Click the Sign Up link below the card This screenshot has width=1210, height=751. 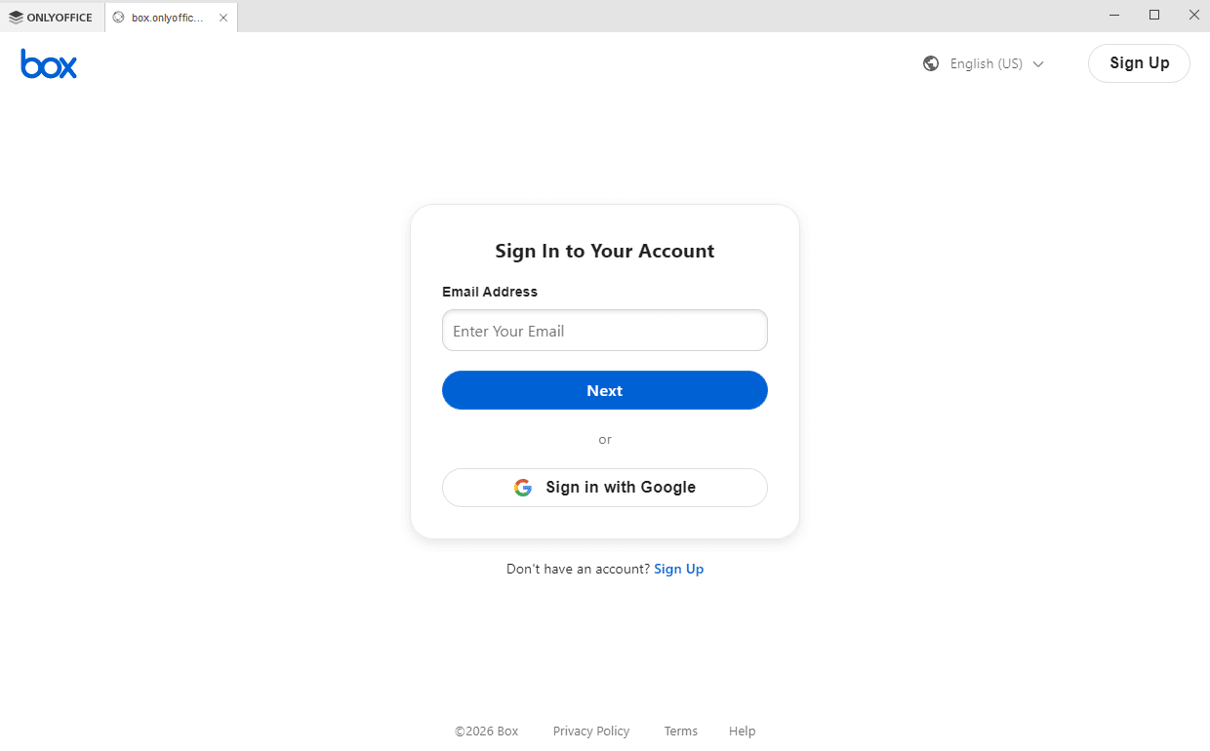[678, 569]
